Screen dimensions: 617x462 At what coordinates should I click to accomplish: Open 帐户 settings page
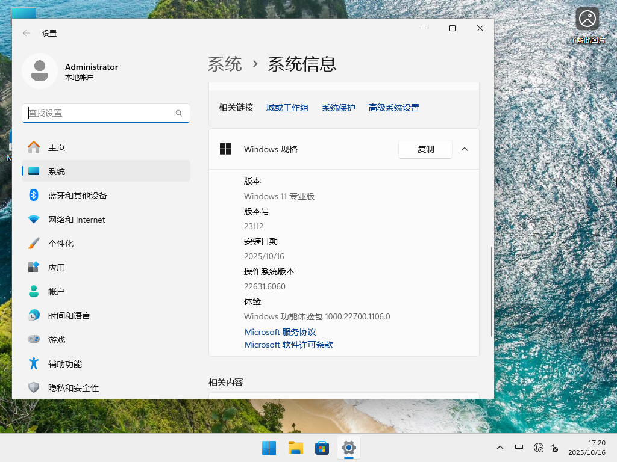56,291
